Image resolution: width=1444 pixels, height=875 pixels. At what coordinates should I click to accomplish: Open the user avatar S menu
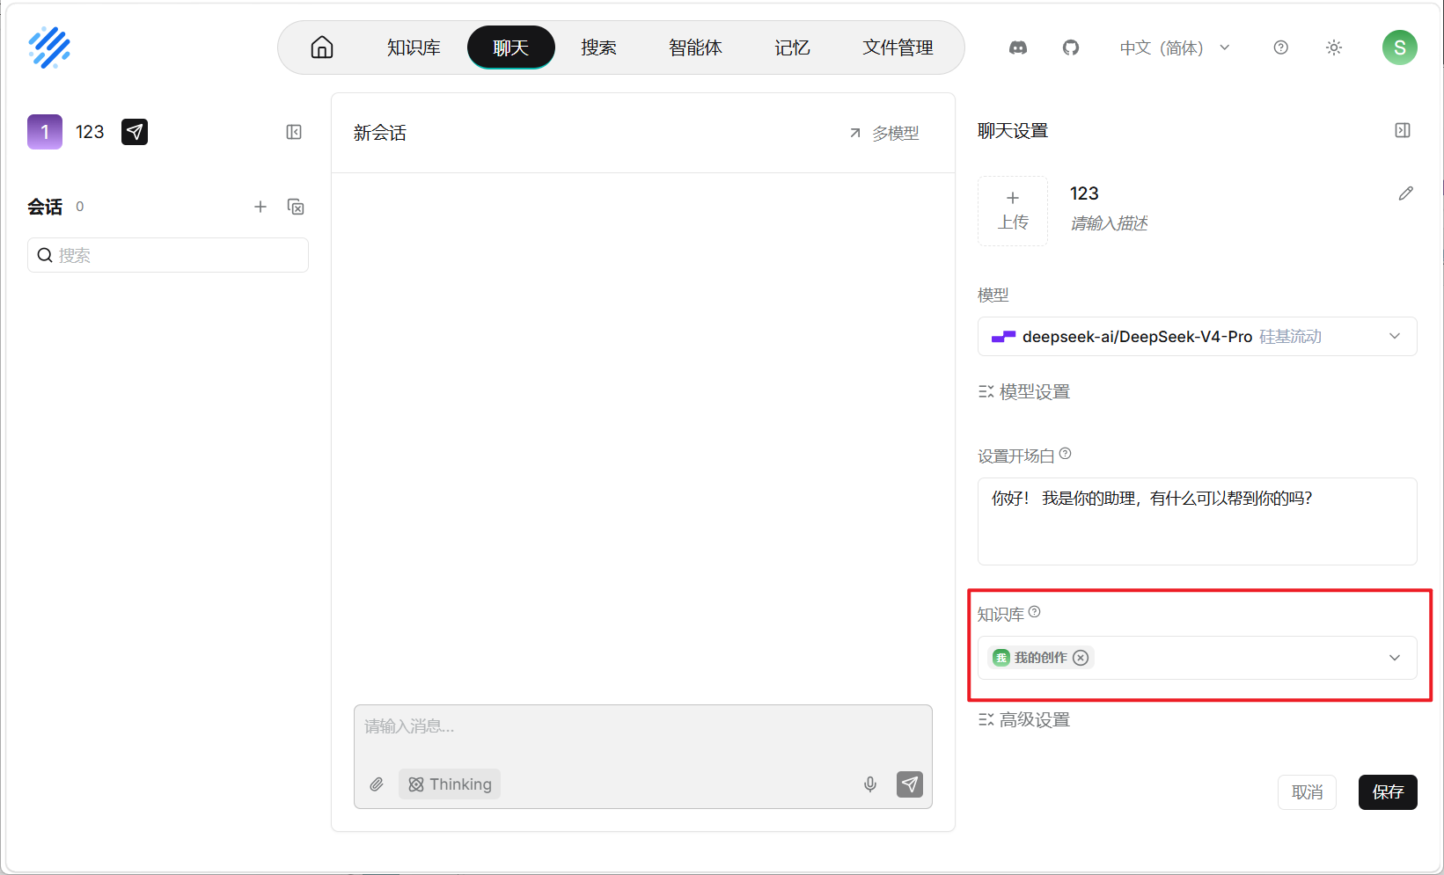[x=1400, y=47]
